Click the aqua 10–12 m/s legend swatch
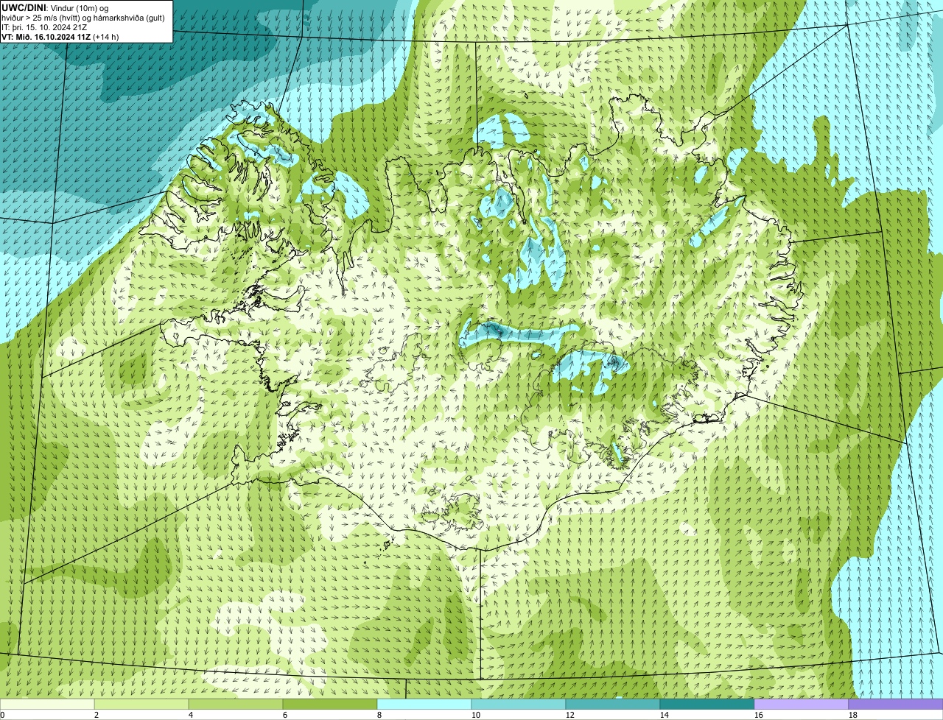943x720 pixels. pyautogui.click(x=519, y=704)
